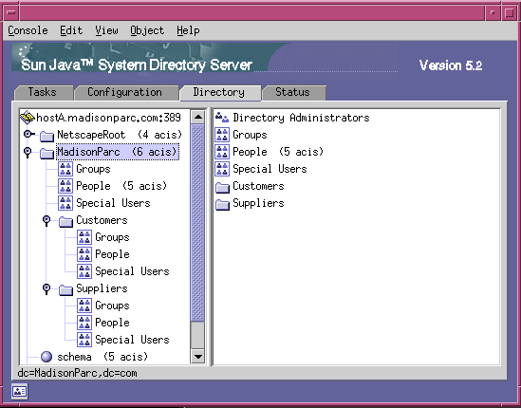Viewport: 521px width, 408px height.
Task: Click the tree scrollbar thumb
Action: coord(198,223)
